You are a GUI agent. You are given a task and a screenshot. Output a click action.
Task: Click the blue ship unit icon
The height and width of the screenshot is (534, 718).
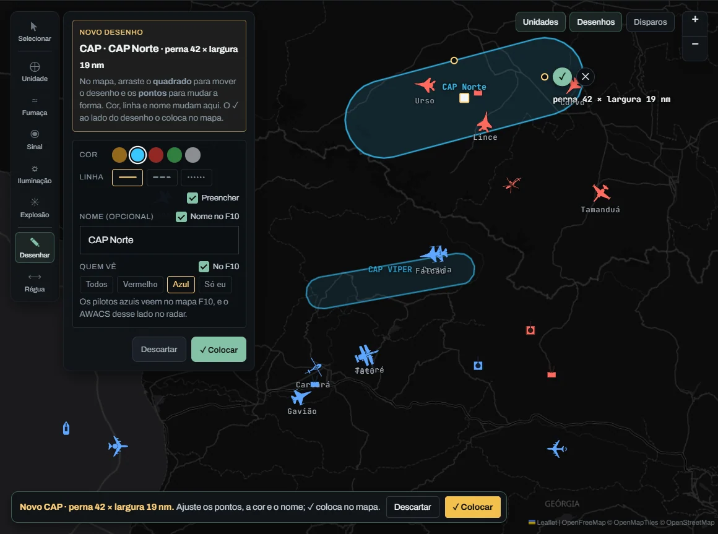pos(66,428)
